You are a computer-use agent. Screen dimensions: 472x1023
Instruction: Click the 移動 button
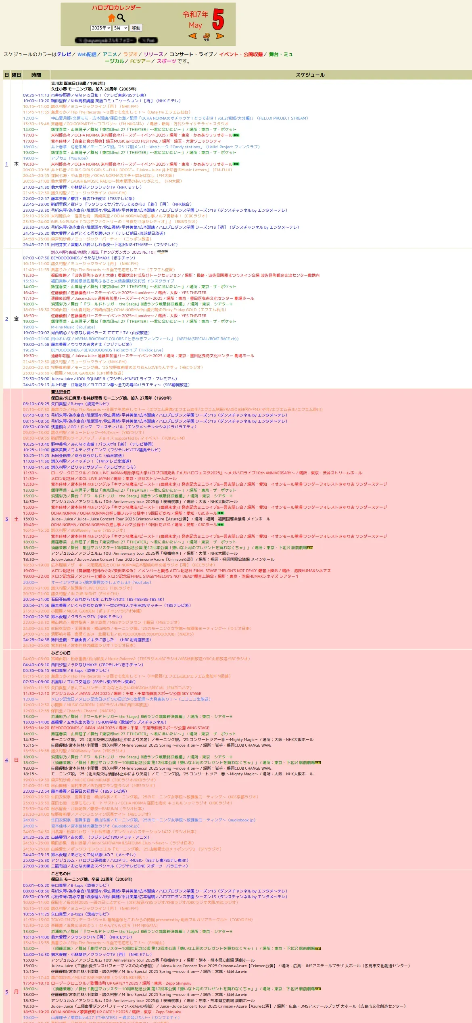coord(136,28)
